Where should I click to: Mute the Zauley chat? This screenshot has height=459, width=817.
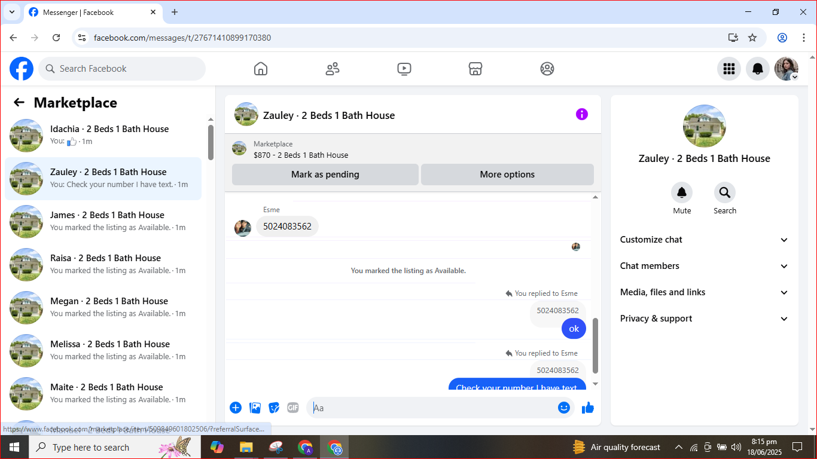[x=682, y=192]
